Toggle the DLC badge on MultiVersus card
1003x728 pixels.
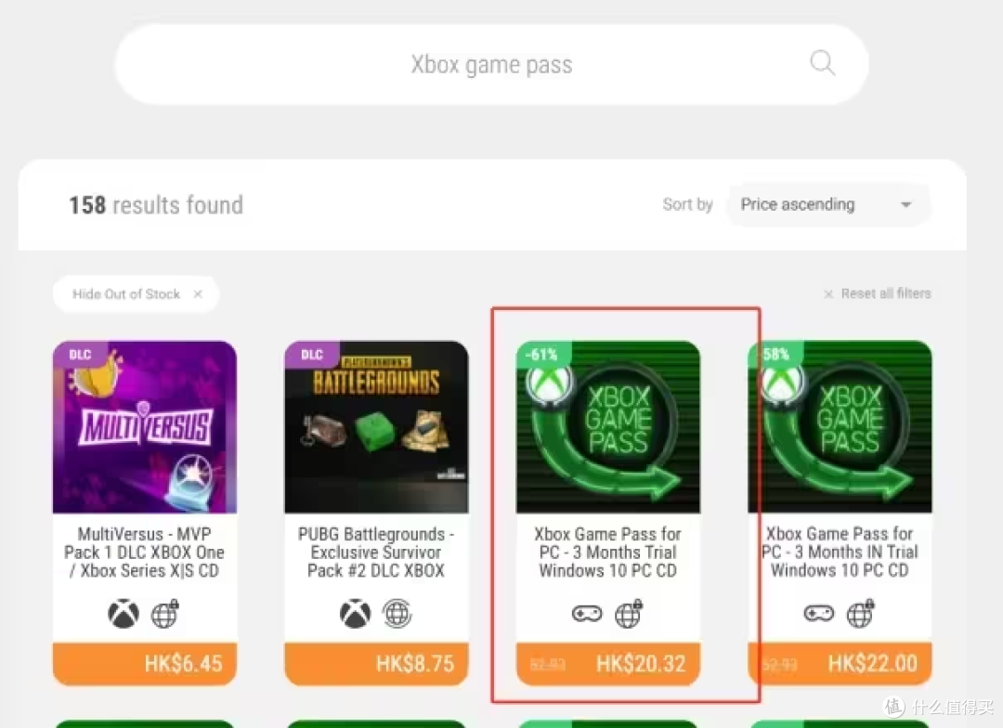[79, 354]
